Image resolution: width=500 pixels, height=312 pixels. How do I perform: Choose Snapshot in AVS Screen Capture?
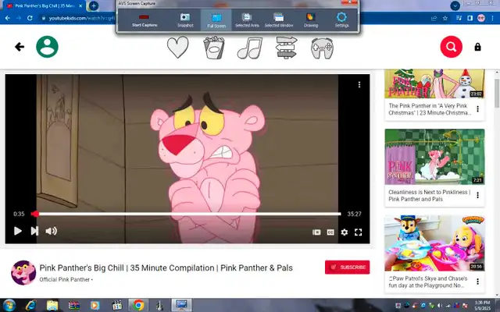[x=185, y=20]
